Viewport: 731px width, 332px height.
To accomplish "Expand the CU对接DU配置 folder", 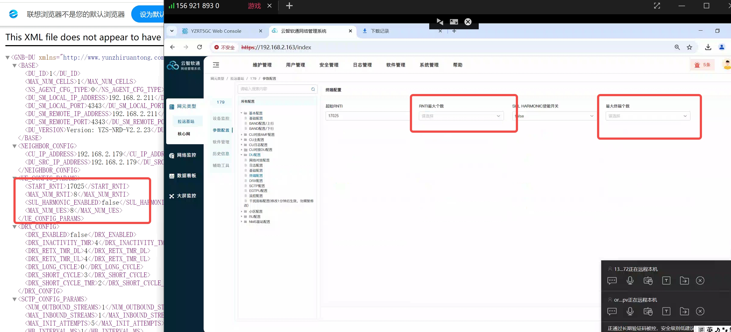I will point(242,150).
